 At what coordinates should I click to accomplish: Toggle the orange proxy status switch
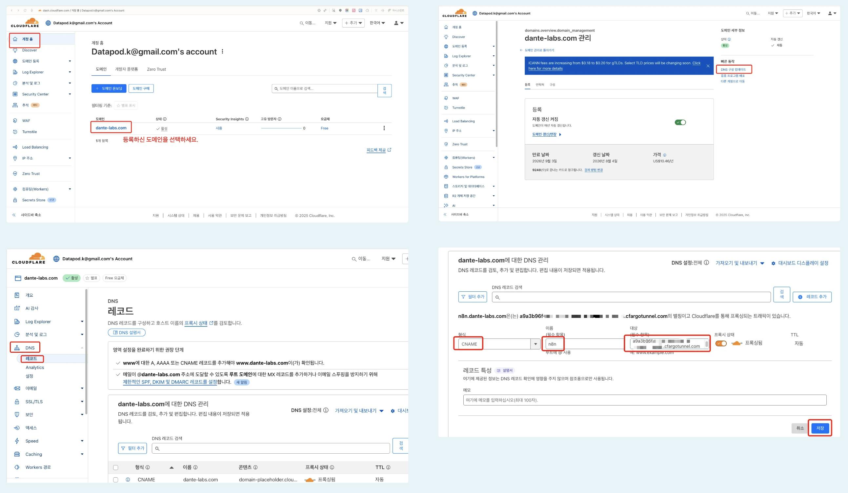[x=721, y=343]
